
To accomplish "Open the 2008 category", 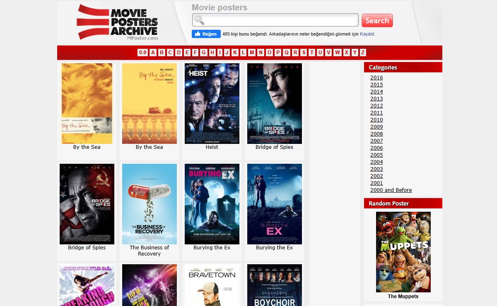I will [x=376, y=134].
